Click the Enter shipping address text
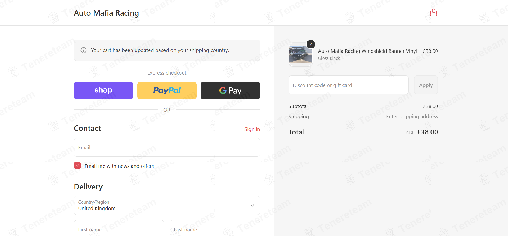Viewport: 508px width, 236px height. [412, 117]
